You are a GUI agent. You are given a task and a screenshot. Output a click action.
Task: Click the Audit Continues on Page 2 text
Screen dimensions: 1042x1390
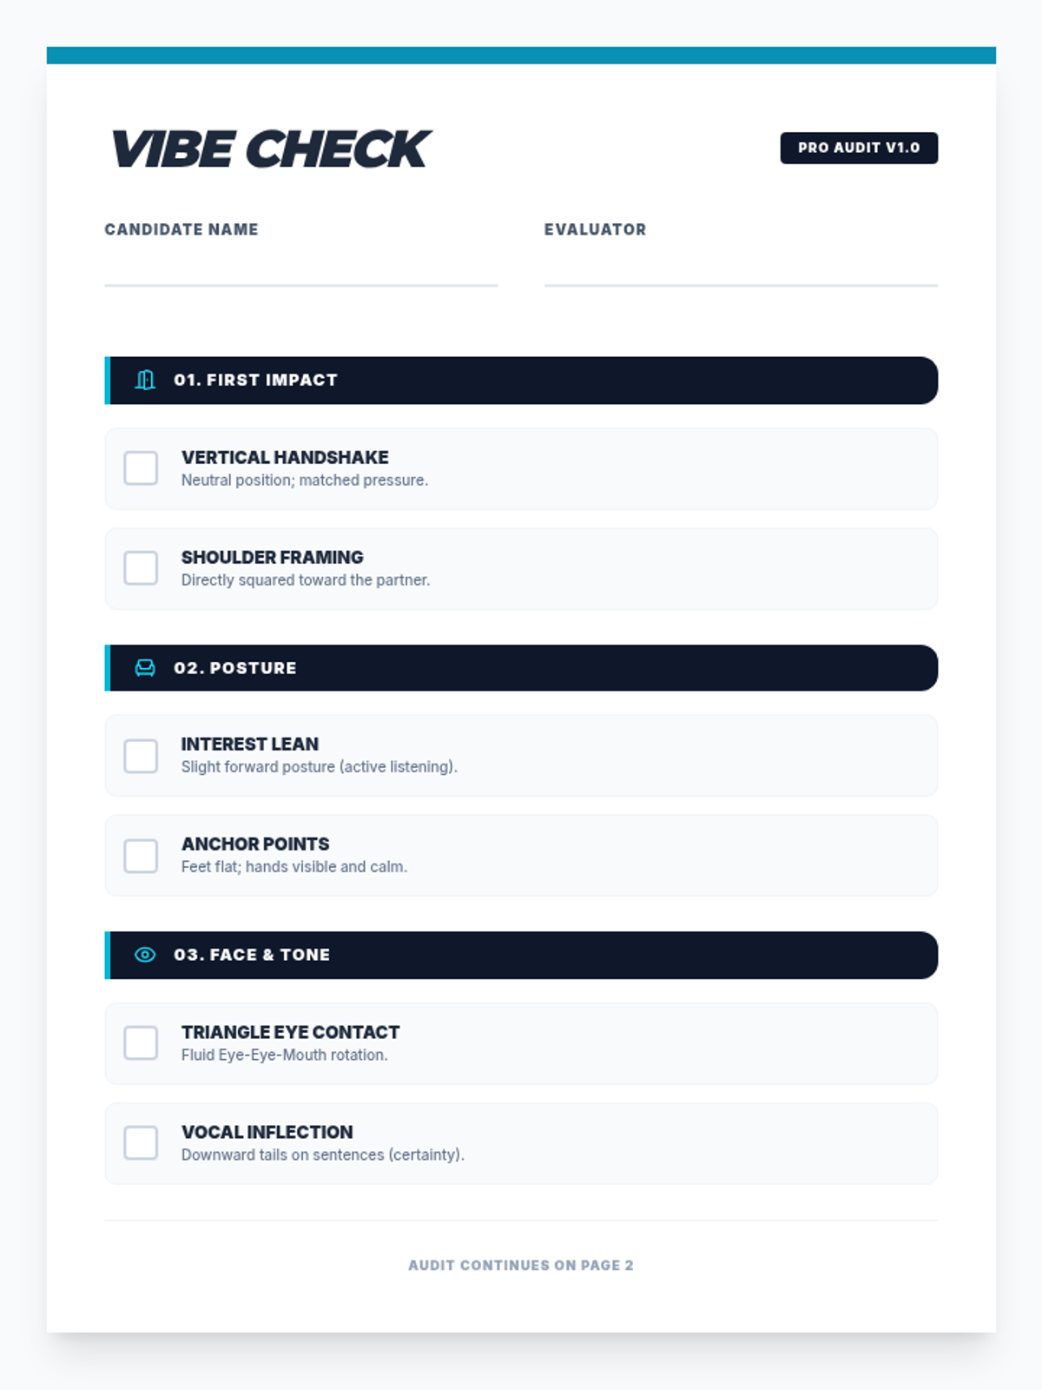521,1265
